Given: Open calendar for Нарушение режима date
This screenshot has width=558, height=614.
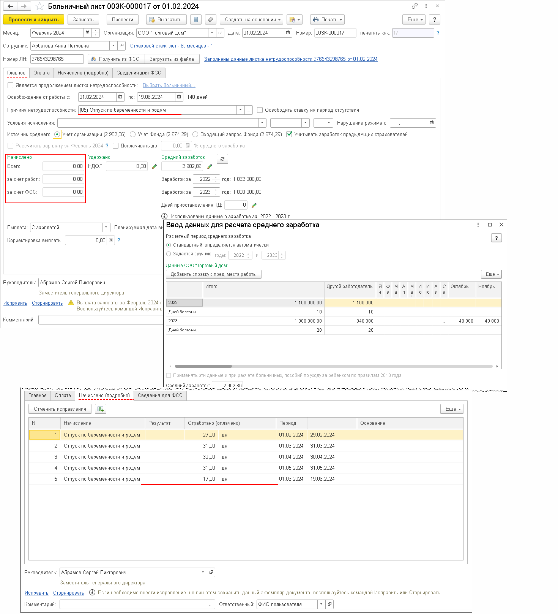Looking at the screenshot, I should 432,123.
